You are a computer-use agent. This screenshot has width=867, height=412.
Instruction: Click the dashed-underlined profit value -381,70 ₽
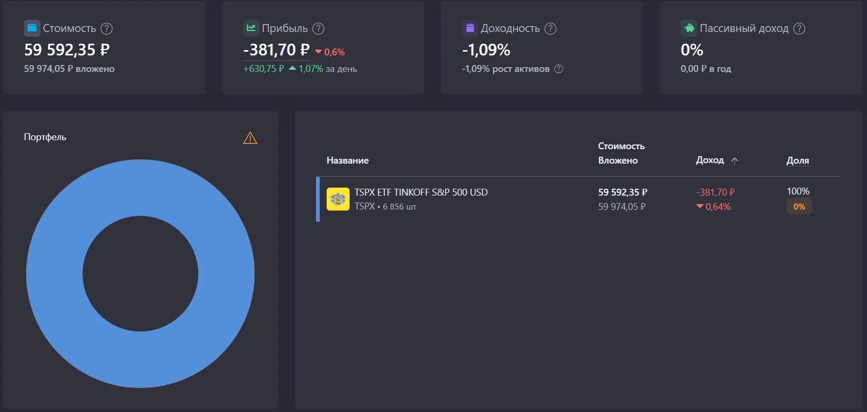276,50
